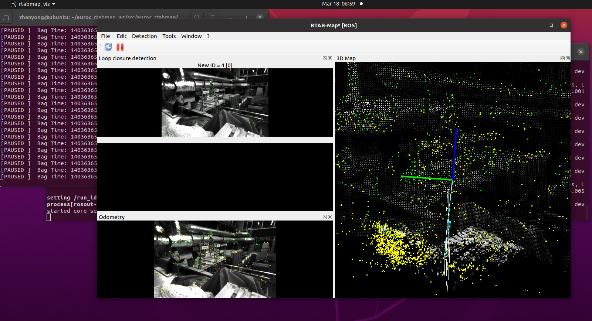Viewport: 592px width, 321px height.
Task: Click the loop closure camera image
Action: [x=215, y=103]
